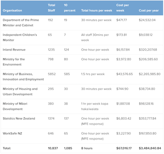Select the Inland Revenue cell
This screenshot has height=154, width=164.
(14, 50)
